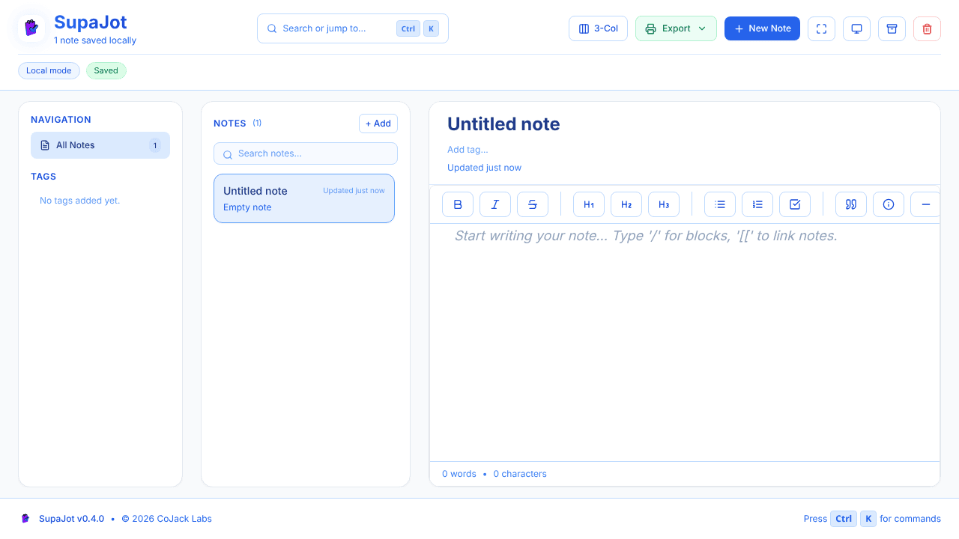The image size is (959, 539).
Task: Insert a blockquote
Action: pyautogui.click(x=851, y=204)
